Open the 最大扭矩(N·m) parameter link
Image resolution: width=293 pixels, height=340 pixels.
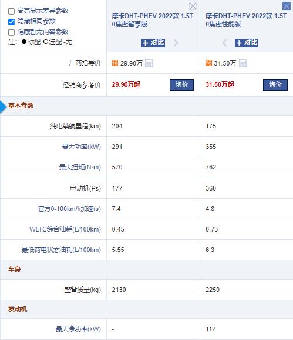pyautogui.click(x=80, y=167)
